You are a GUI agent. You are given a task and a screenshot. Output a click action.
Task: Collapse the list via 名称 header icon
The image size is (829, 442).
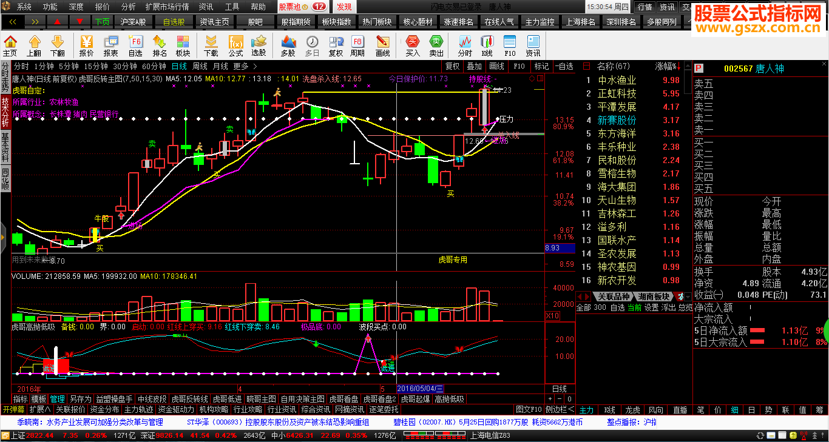pyautogui.click(x=586, y=66)
